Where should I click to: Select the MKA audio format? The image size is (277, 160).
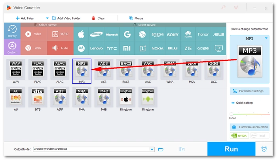[192, 69]
